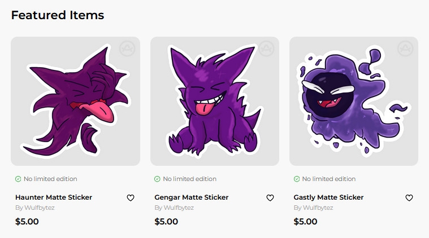Click the badge icon on Haunter image

[127, 49]
